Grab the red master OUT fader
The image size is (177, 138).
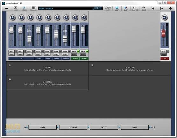163,34
